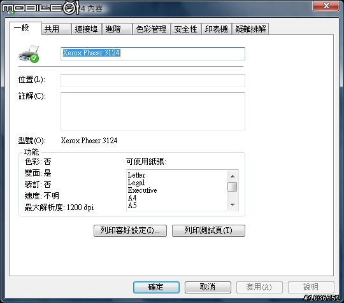The height and width of the screenshot is (303, 344).
Task: Confirm with the 確定 button
Action: (156, 287)
